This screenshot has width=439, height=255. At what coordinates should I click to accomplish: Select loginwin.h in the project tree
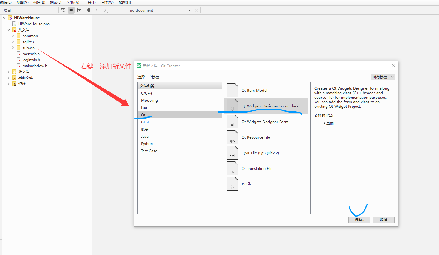[x=31, y=60]
